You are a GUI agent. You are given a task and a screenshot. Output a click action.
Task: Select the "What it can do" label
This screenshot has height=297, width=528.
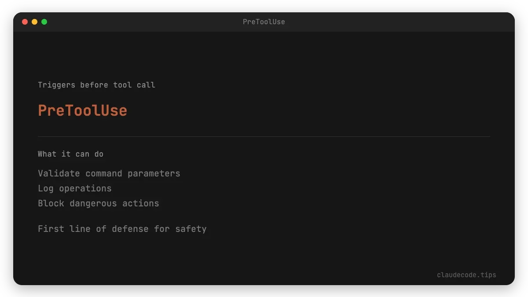[x=70, y=154]
